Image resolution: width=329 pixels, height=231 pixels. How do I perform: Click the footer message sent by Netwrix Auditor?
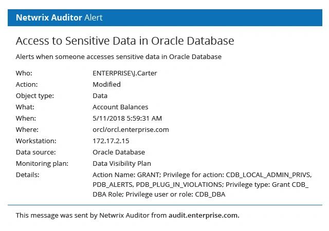pyautogui.click(x=92, y=215)
